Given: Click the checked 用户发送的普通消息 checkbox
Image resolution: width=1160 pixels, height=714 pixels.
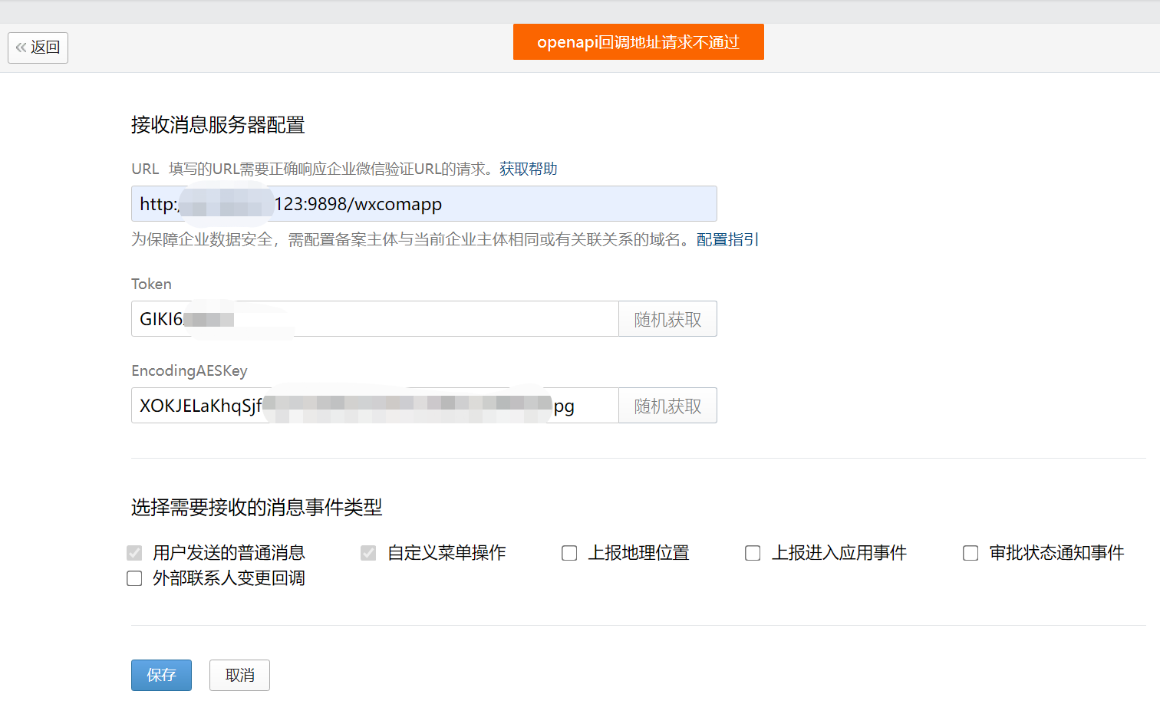Looking at the screenshot, I should pos(134,553).
